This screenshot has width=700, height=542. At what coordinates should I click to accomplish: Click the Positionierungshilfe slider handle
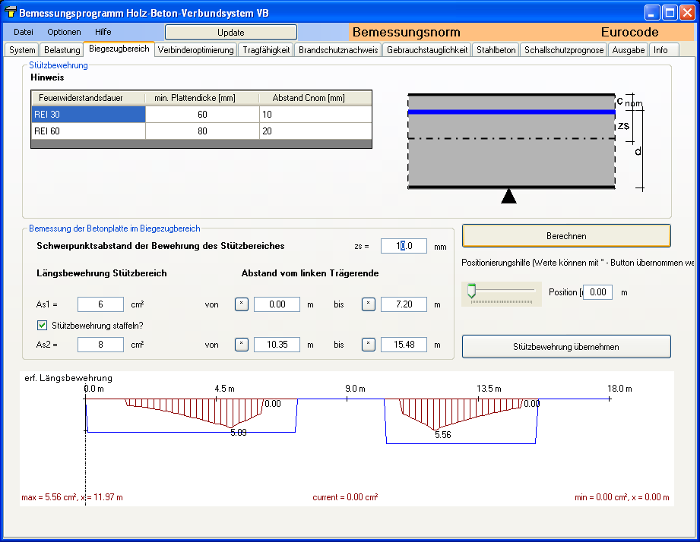click(x=471, y=291)
